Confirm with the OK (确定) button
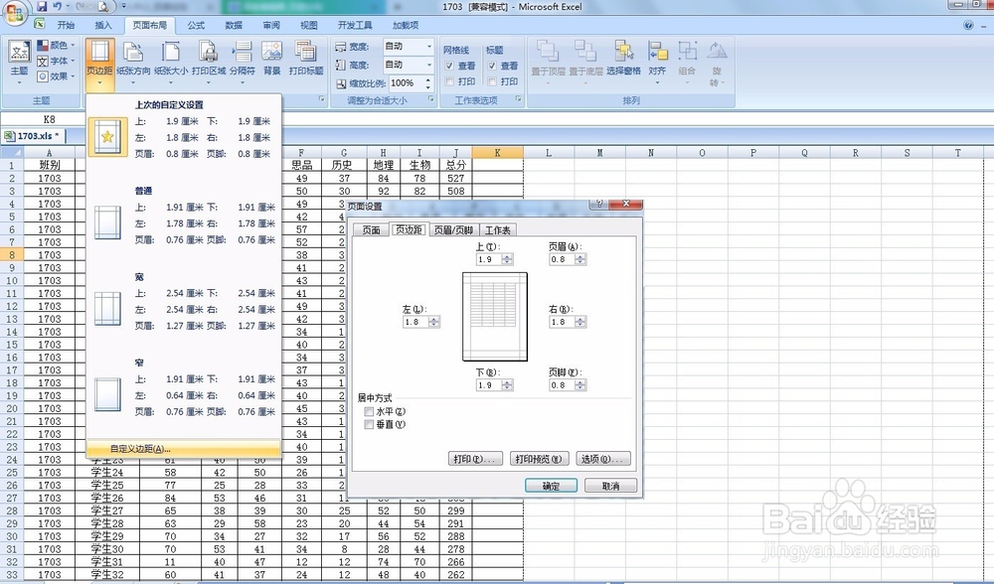The image size is (994, 584). pyautogui.click(x=551, y=486)
